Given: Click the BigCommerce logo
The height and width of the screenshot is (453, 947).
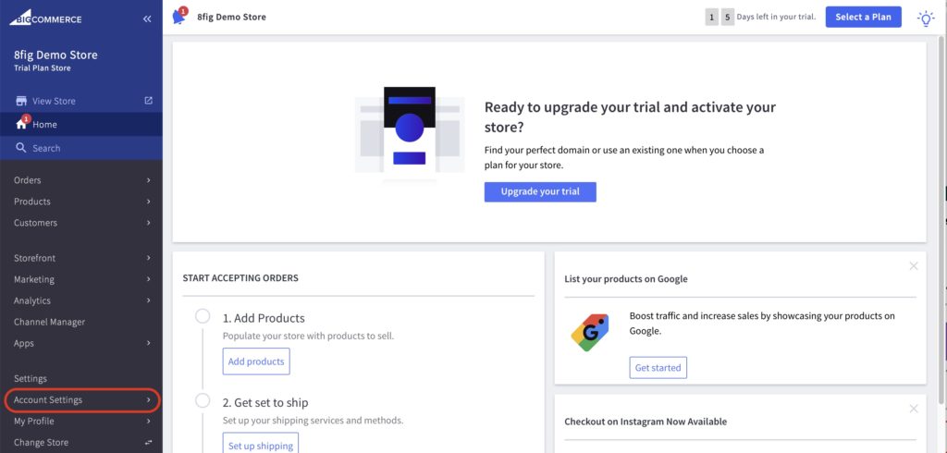Looking at the screenshot, I should [45, 18].
